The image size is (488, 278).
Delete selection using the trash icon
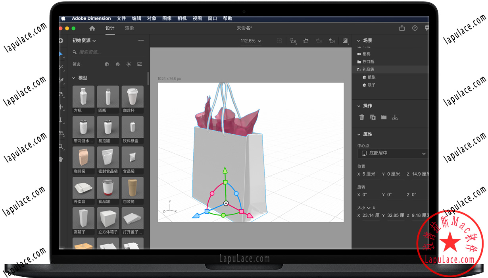361,117
